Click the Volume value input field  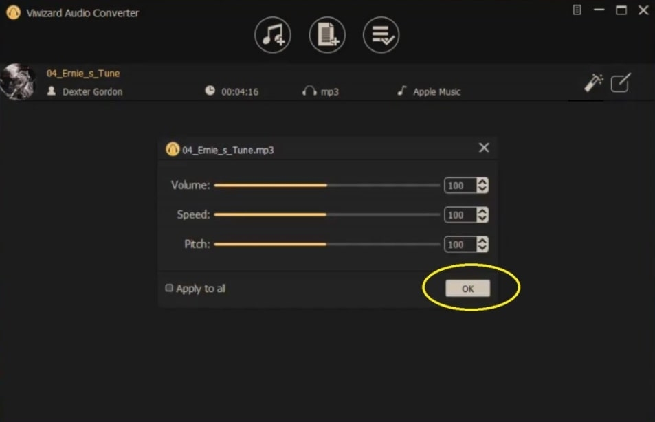460,186
